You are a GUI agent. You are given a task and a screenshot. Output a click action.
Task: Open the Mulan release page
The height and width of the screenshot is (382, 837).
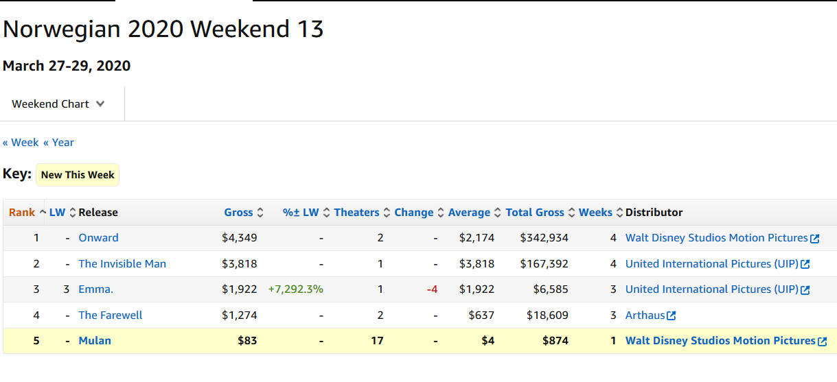[95, 341]
